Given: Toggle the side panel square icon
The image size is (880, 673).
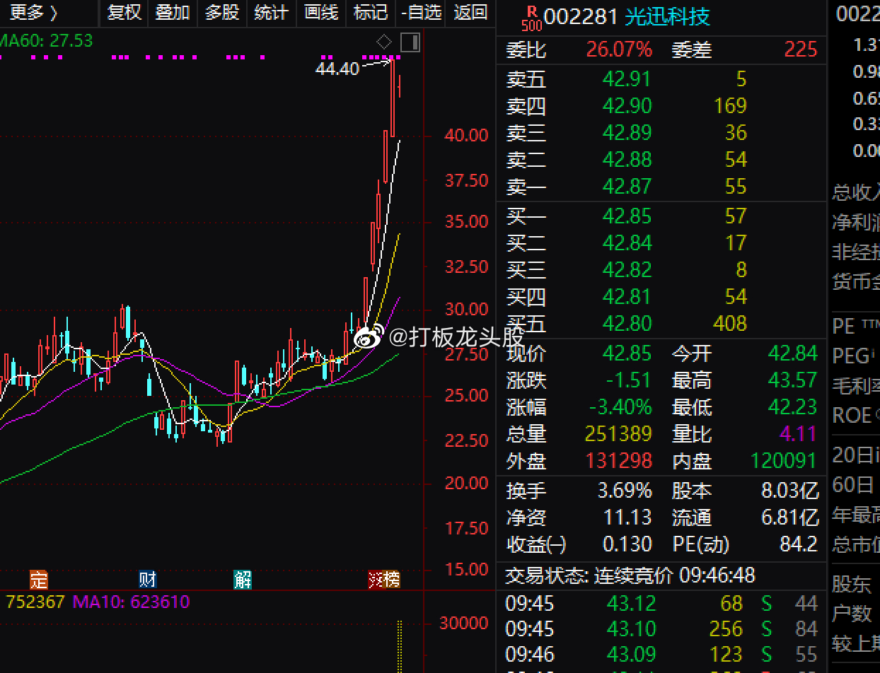Looking at the screenshot, I should click(410, 43).
